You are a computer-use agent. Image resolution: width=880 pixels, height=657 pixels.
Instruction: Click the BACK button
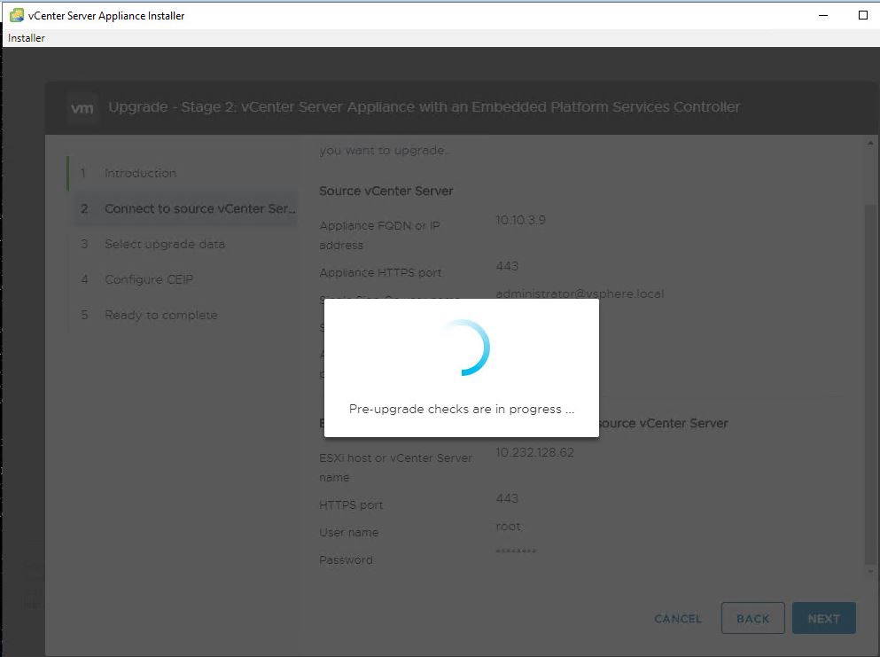pos(752,619)
